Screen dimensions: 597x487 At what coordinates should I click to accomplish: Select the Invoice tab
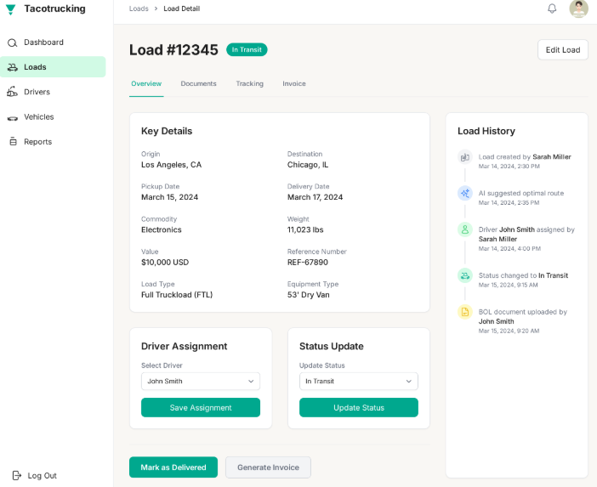pos(294,84)
